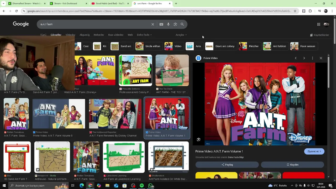Switch to the 'Good Habits (and Bad)' YouTube tab

(110, 3)
